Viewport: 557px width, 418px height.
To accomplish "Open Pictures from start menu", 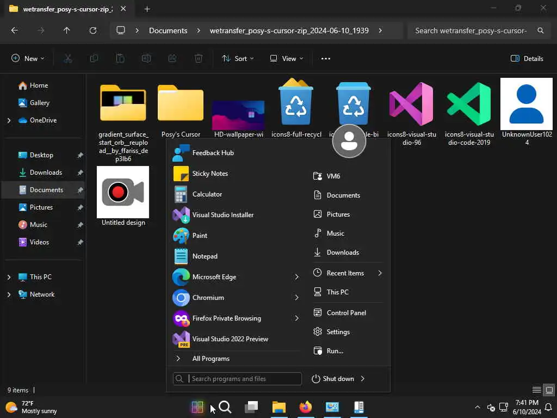I will (348, 214).
